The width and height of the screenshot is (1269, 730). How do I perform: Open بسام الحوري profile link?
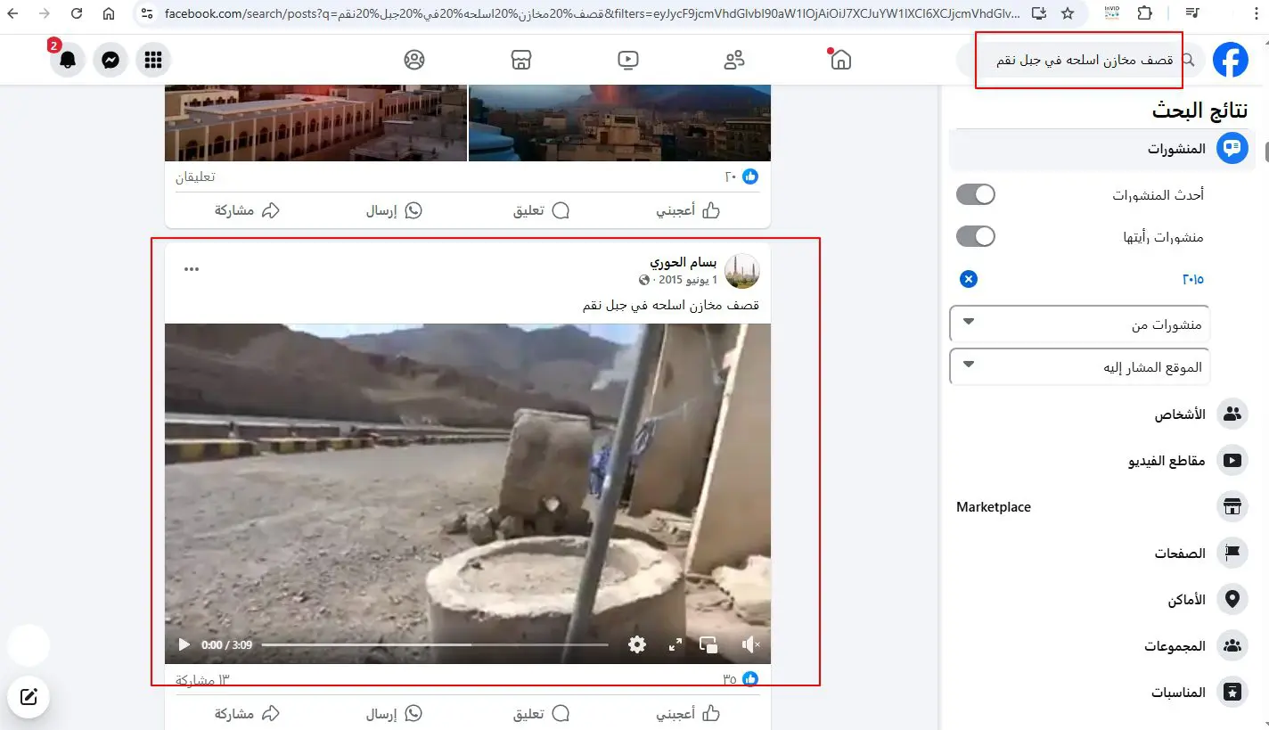(684, 262)
